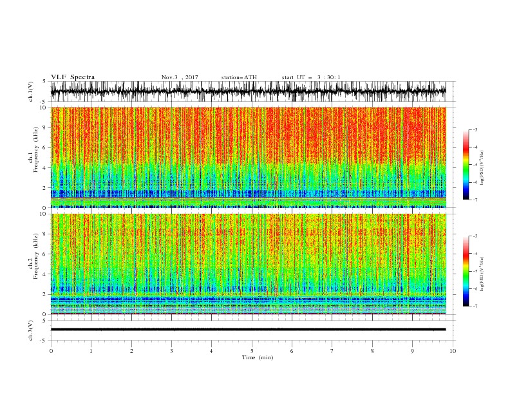The image size is (510, 394).
Task: Click the 'ch.1(V)' waveform axis label
Action: pyautogui.click(x=31, y=91)
